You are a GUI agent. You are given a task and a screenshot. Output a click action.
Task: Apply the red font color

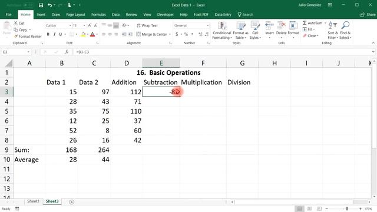coord(92,34)
